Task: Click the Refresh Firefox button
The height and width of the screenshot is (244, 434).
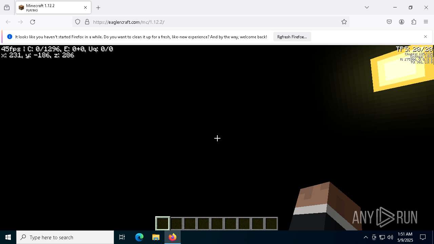Action: (x=292, y=37)
